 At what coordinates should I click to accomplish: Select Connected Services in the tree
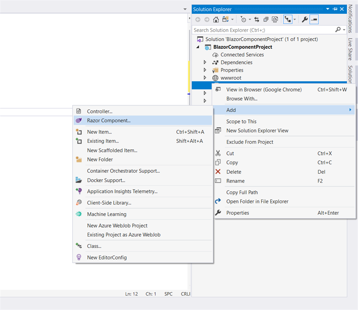242,54
